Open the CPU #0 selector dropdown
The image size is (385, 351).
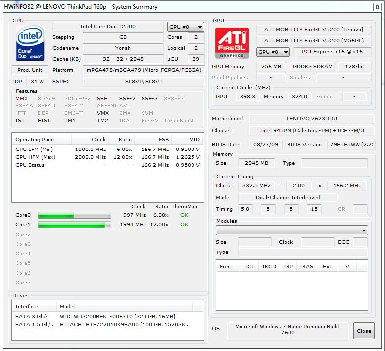click(186, 27)
